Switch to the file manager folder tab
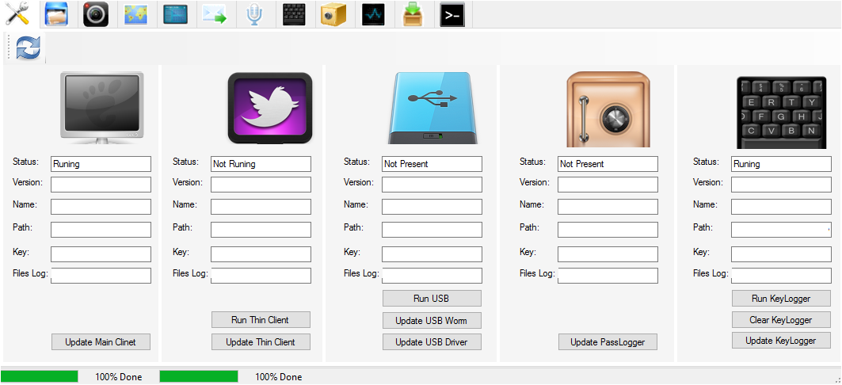Image resolution: width=842 pixels, height=385 pixels. point(57,14)
